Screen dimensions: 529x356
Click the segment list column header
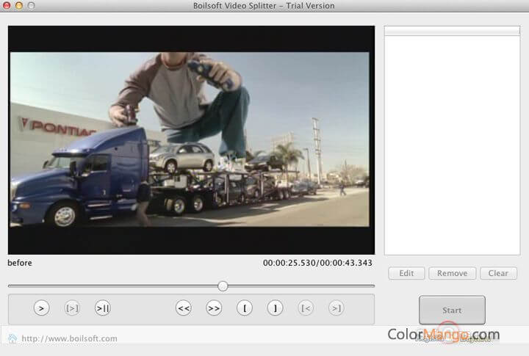(452, 31)
